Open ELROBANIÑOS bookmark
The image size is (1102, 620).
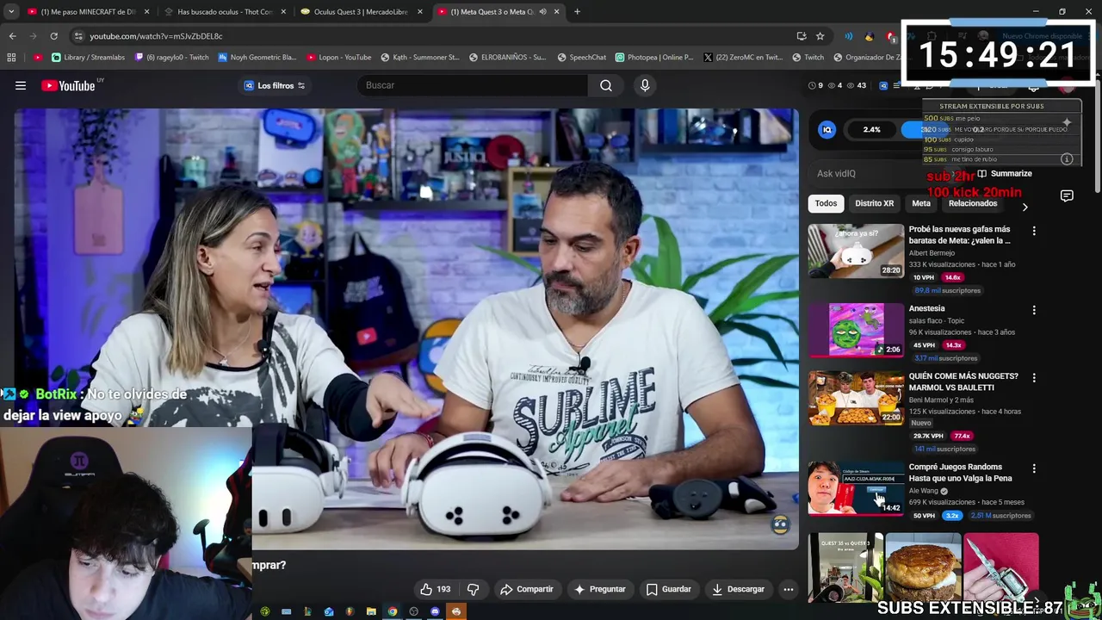[x=508, y=58]
